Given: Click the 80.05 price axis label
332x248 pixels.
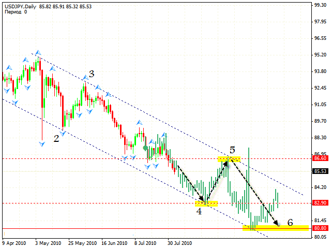Looking at the screenshot, I should 320,237.
